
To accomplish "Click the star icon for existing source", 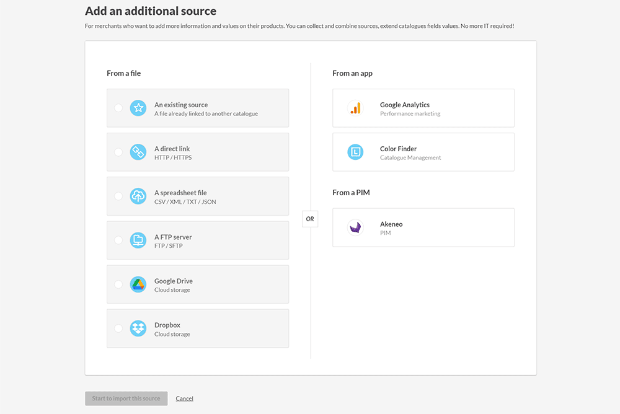I will tap(138, 108).
